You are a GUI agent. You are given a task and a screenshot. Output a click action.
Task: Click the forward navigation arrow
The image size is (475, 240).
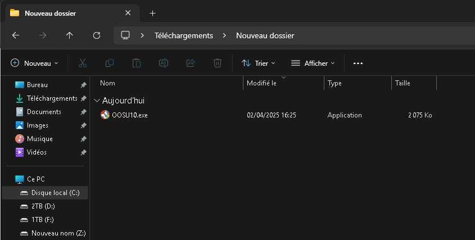43,35
